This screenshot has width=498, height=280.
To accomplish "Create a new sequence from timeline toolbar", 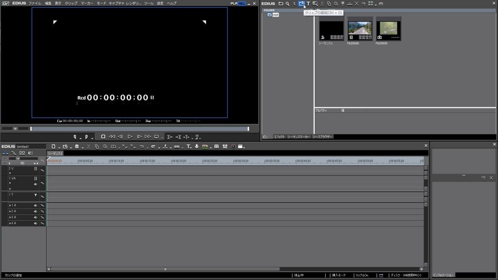I will [x=53, y=147].
